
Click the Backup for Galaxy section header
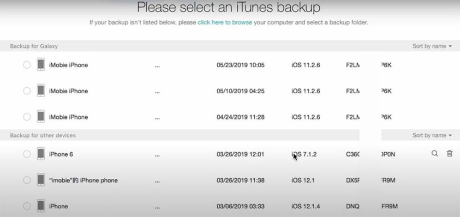point(34,46)
